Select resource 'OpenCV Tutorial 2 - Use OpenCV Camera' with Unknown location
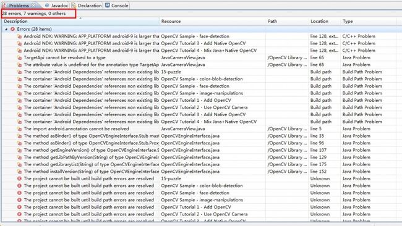 [204, 214]
